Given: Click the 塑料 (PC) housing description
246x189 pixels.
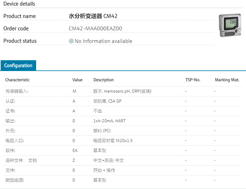Looking at the screenshot, I should (x=102, y=131).
